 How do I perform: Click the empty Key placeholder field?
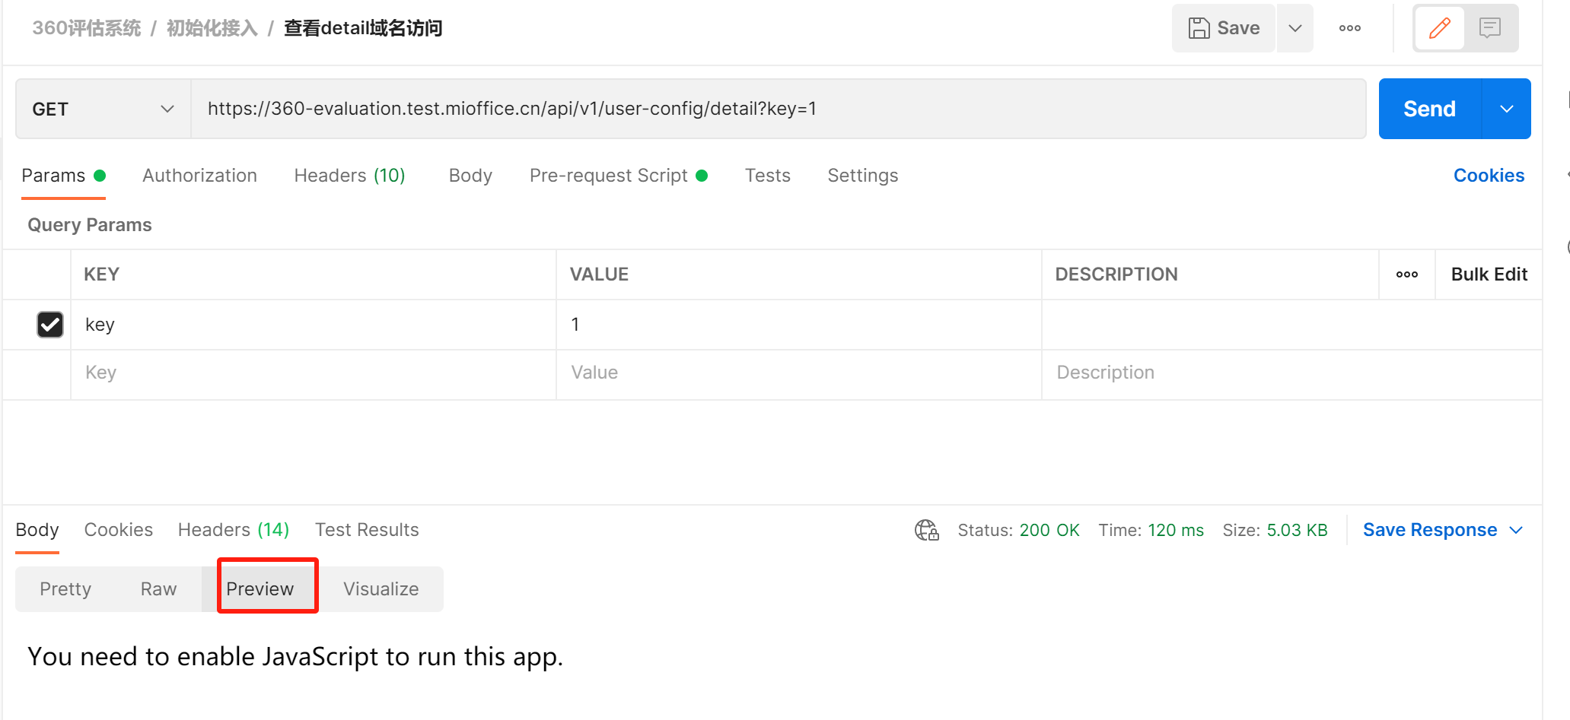(x=314, y=373)
